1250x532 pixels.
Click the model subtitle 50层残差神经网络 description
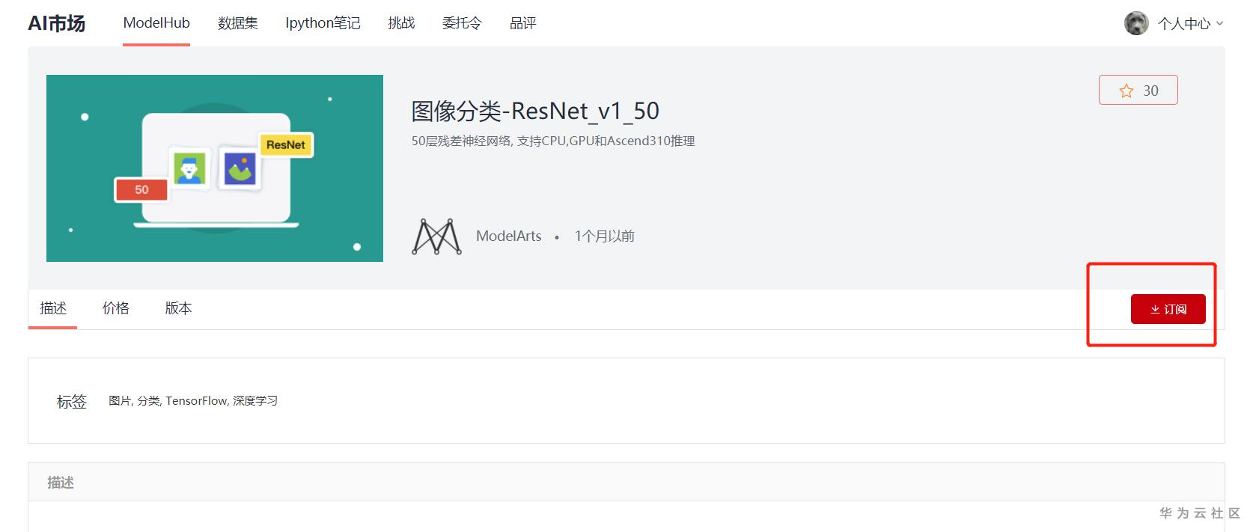click(553, 141)
